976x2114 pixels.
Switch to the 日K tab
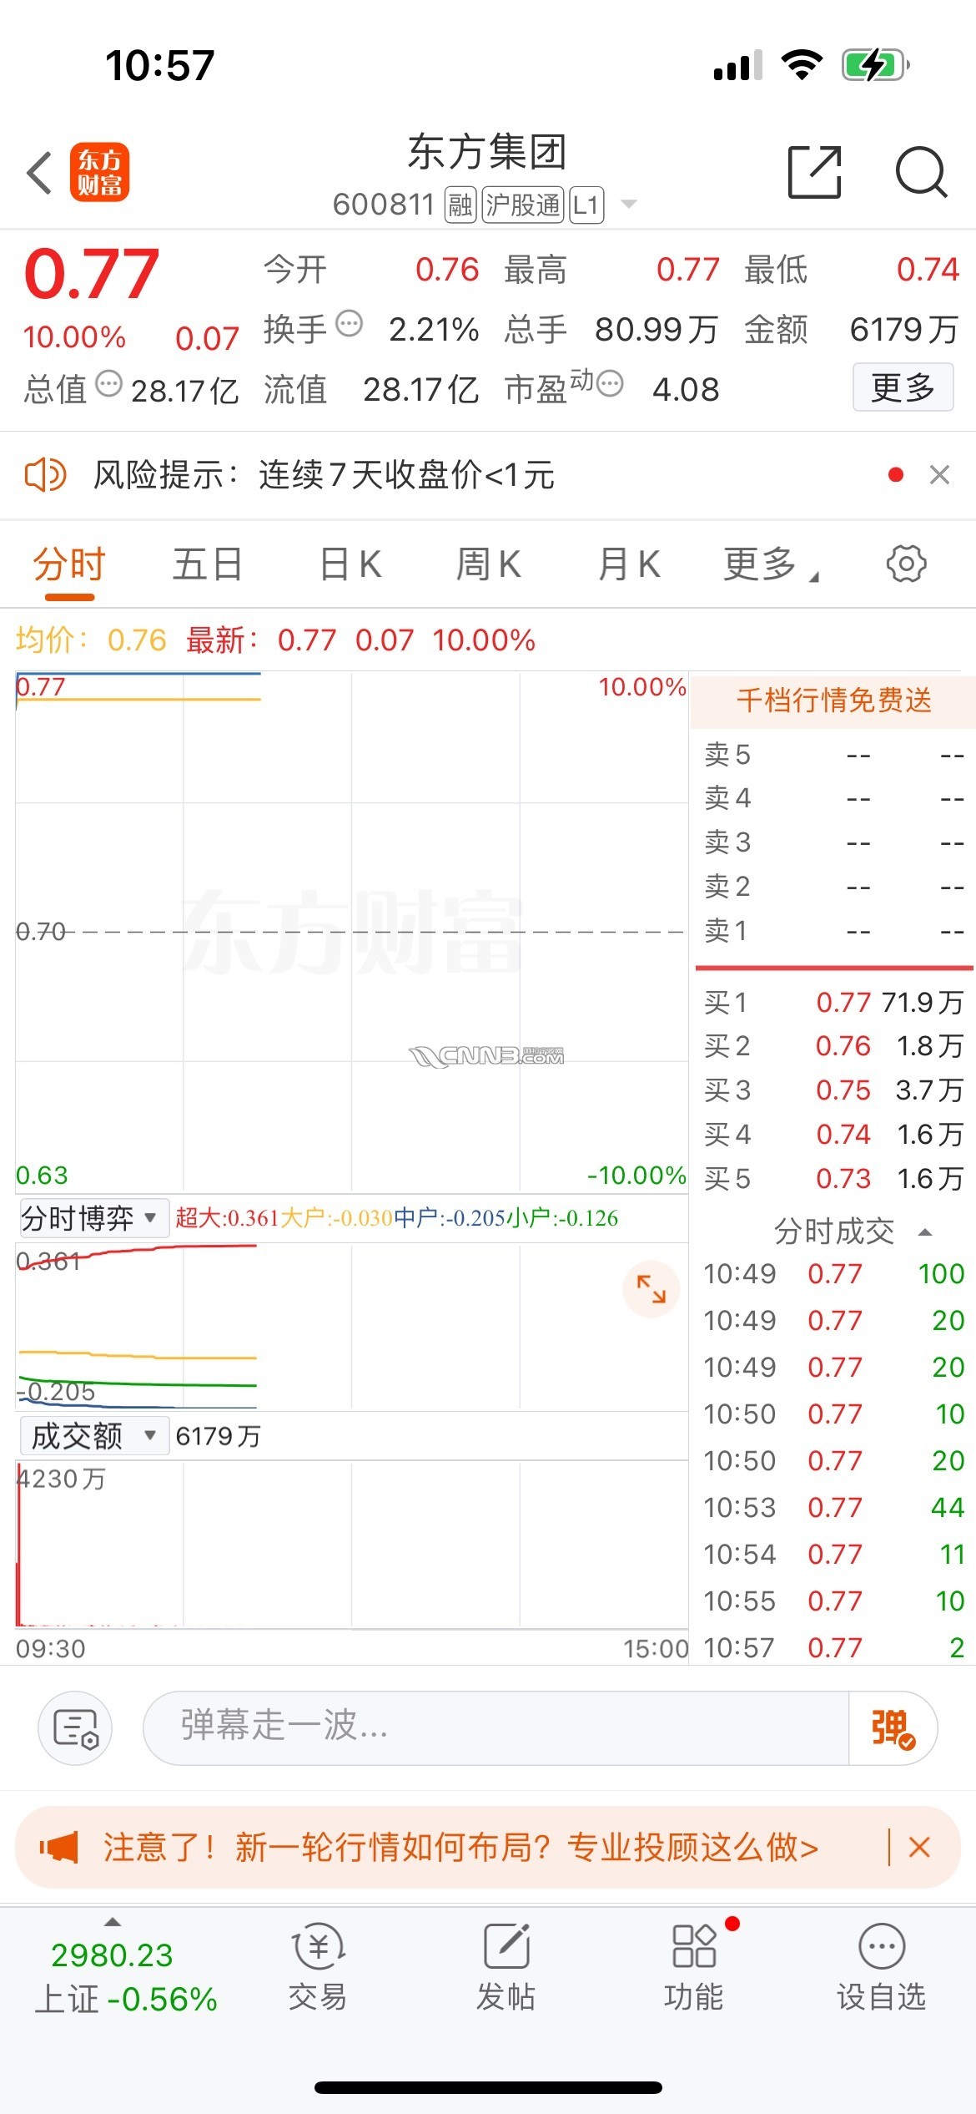tap(350, 564)
